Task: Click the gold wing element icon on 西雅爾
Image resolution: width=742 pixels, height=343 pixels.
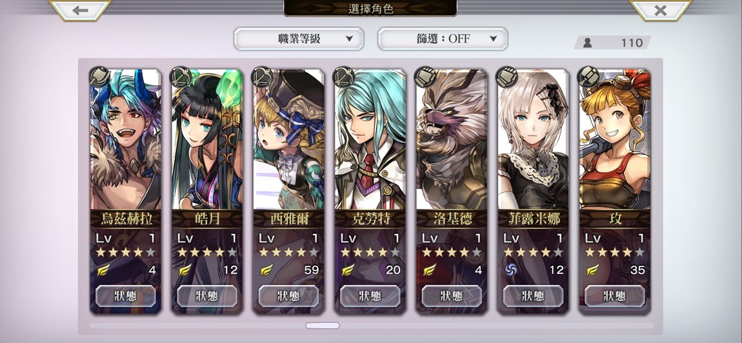Action: click(266, 269)
